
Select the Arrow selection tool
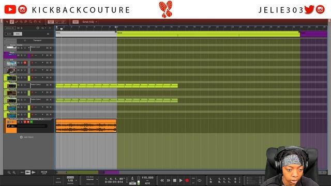point(7,22)
